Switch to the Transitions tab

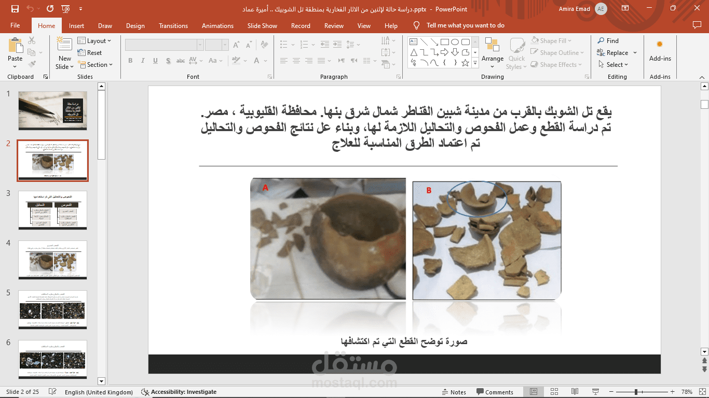click(x=173, y=25)
